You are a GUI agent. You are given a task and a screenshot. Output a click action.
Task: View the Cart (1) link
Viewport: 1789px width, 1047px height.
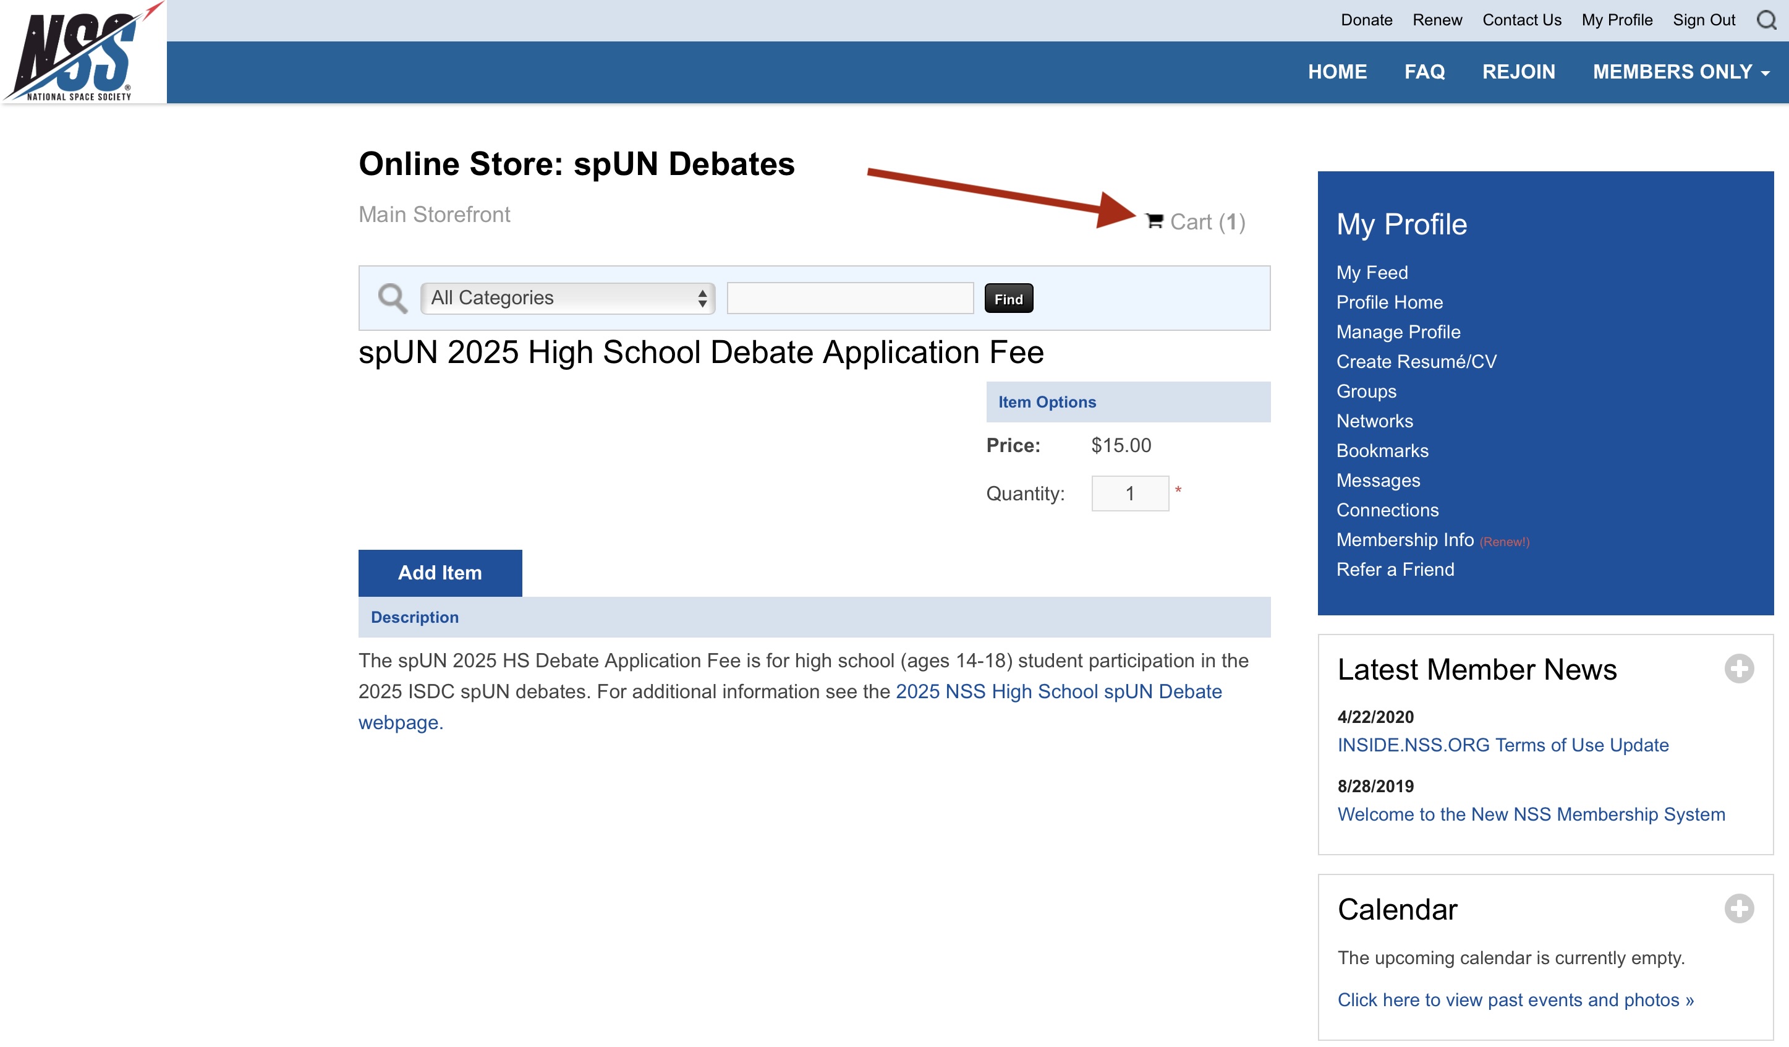point(1207,223)
